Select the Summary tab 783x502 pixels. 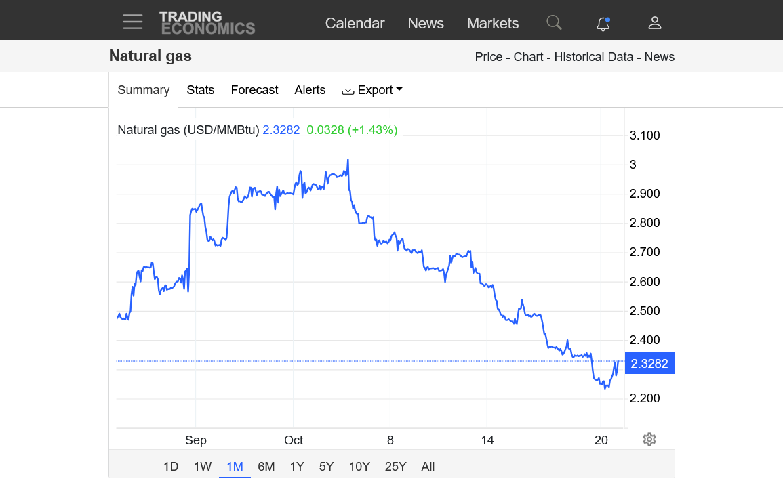[x=143, y=90]
